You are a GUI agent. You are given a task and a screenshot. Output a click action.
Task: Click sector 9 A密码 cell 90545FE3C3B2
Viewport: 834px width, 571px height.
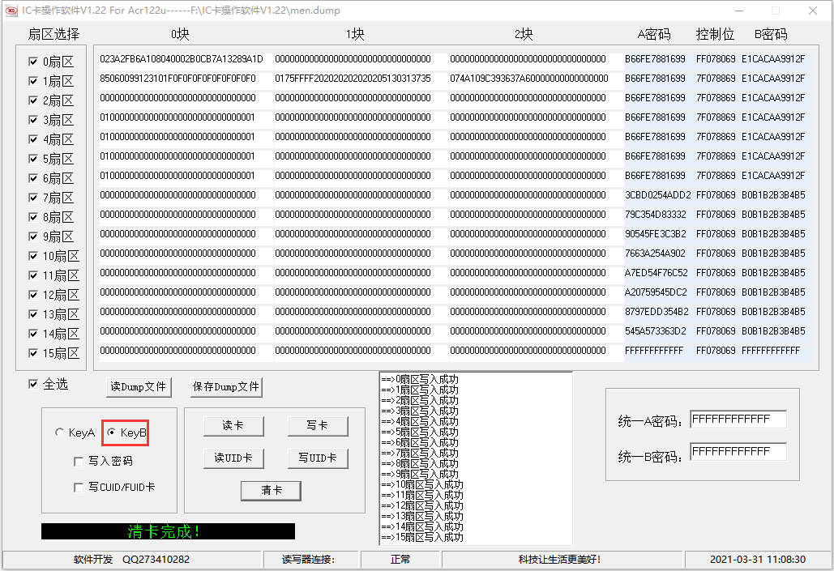[x=655, y=234]
